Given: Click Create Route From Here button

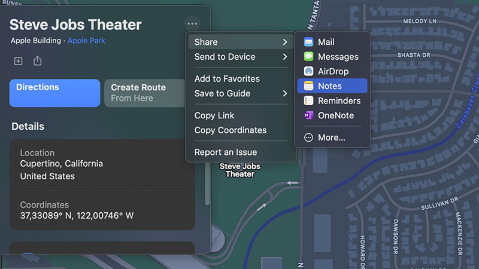Looking at the screenshot, I should click(x=145, y=93).
